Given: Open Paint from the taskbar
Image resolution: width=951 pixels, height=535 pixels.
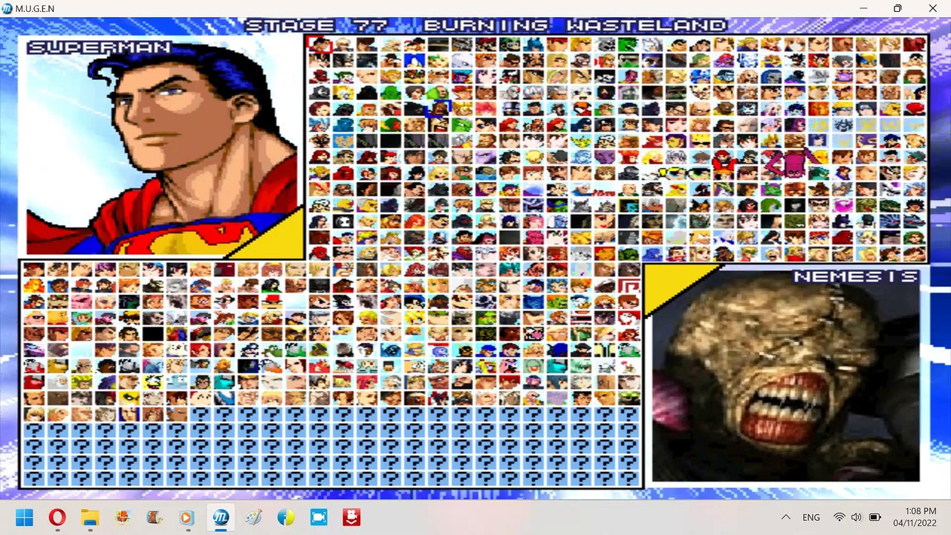Looking at the screenshot, I should (253, 517).
